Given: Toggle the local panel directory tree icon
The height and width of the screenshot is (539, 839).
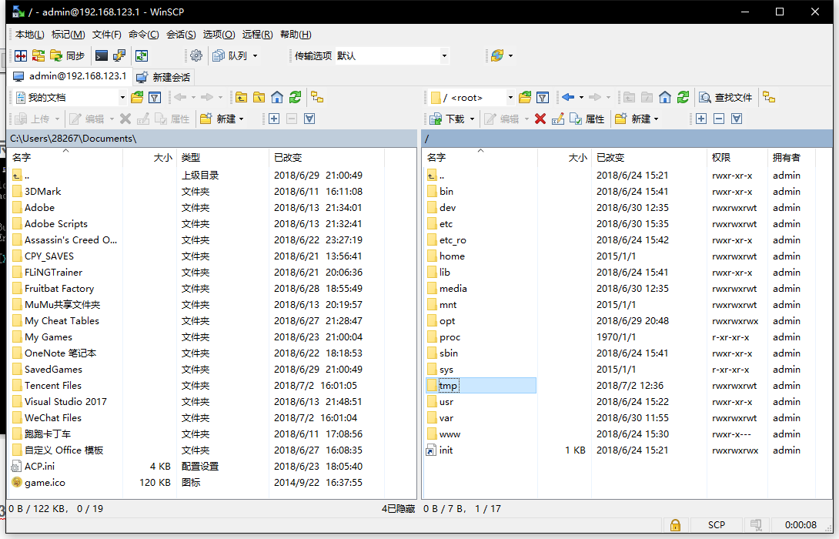Looking at the screenshot, I should tap(316, 97).
